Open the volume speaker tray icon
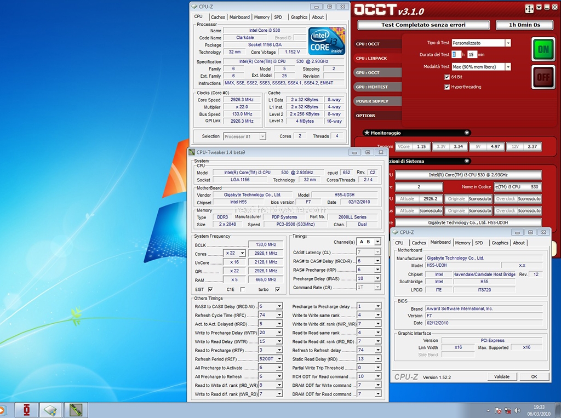The height and width of the screenshot is (418, 561). [517, 410]
